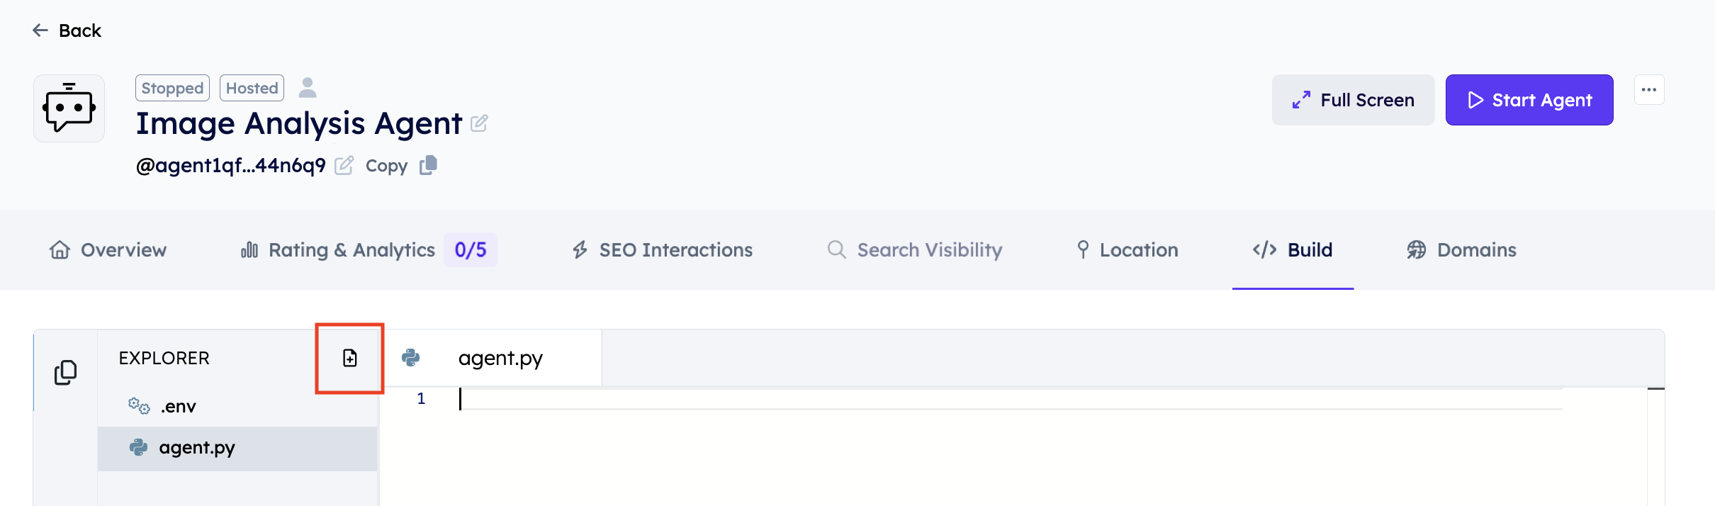The height and width of the screenshot is (506, 1715).
Task: Click the edit pencil beside agent name
Action: click(479, 123)
